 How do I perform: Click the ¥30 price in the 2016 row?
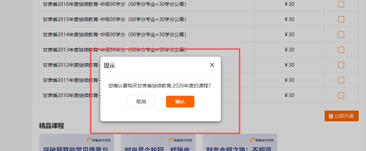click(290, 4)
